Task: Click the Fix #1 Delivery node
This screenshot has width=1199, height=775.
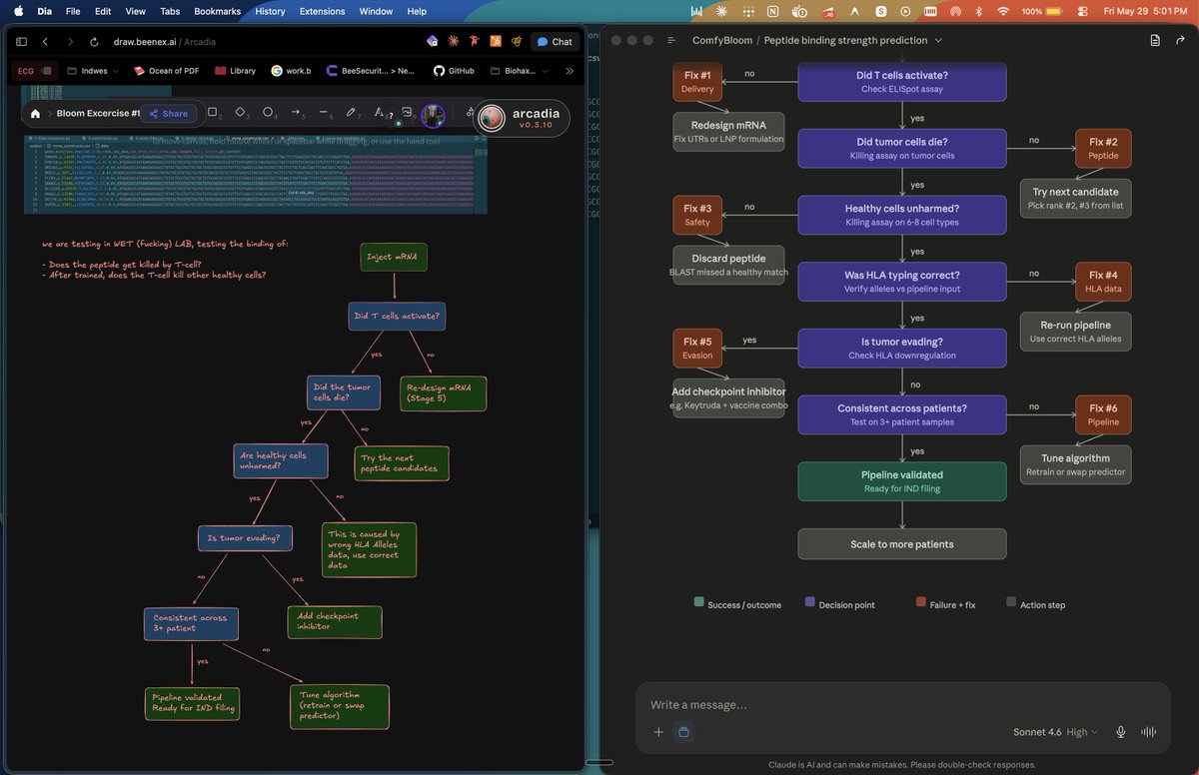Action: coord(697,82)
